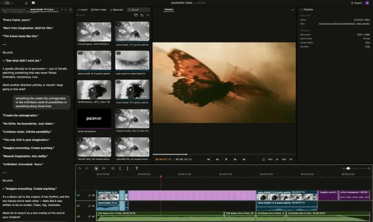Adjust the timeline zoom slider handle
The height and width of the screenshot is (222, 373).
tap(348, 168)
